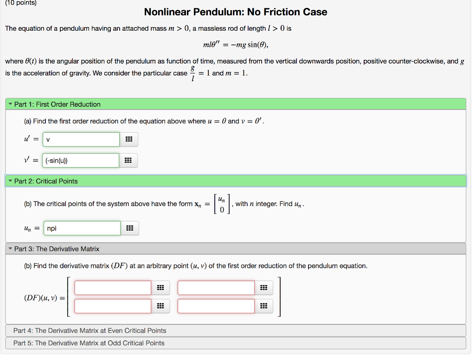Image resolution: width=475 pixels, height=356 pixels.
Task: Click the empty top-left cell of the DF matrix
Action: pyautogui.click(x=112, y=287)
